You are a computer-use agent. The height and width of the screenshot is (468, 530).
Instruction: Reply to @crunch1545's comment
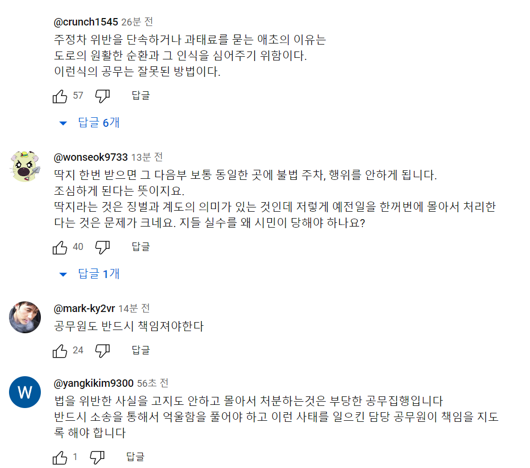[x=141, y=96]
